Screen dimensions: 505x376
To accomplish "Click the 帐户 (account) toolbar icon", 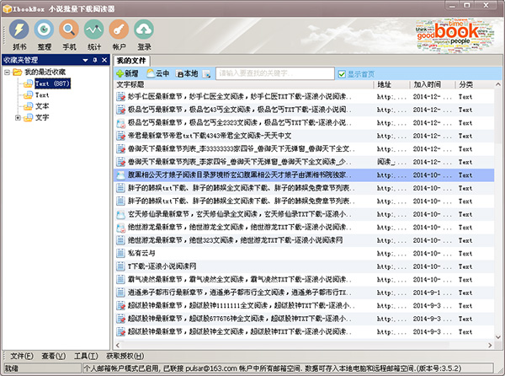I will click(120, 34).
